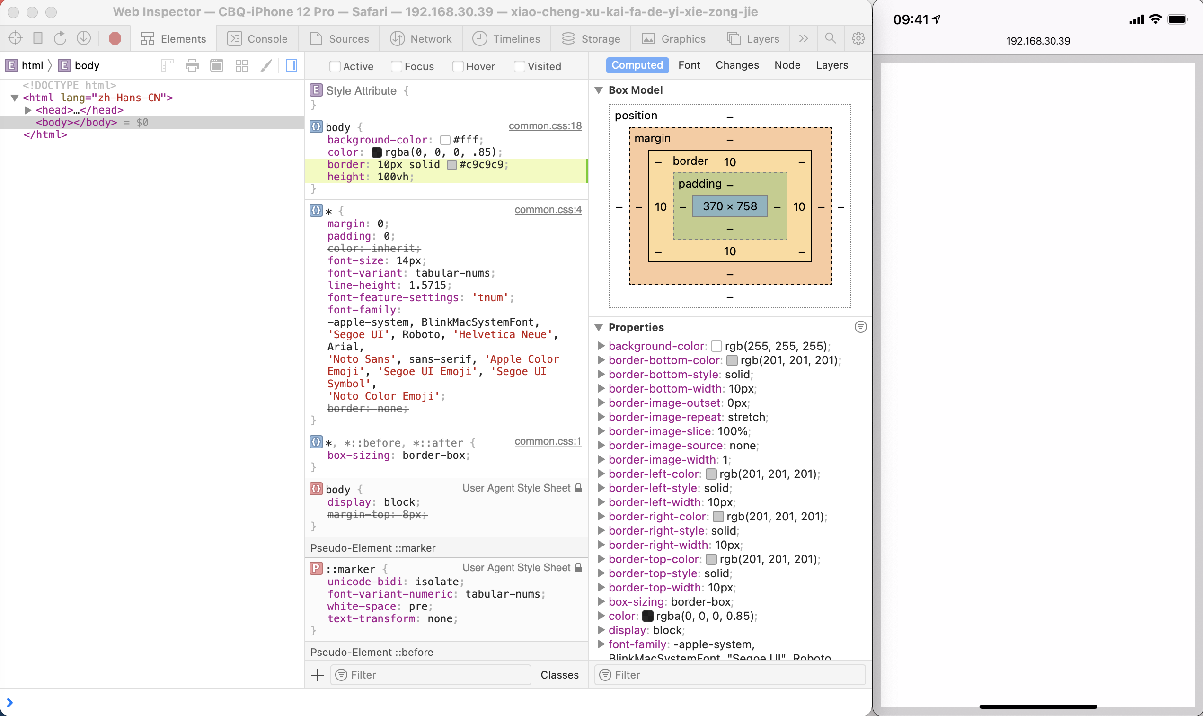Focus the computed properties Filter field
1203x716 pixels.
point(730,675)
